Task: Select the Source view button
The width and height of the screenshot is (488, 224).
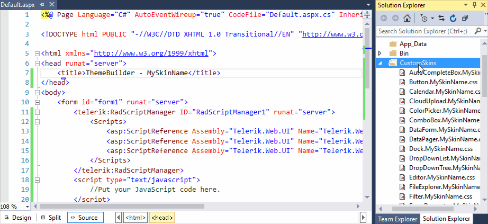Action: pyautogui.click(x=83, y=218)
